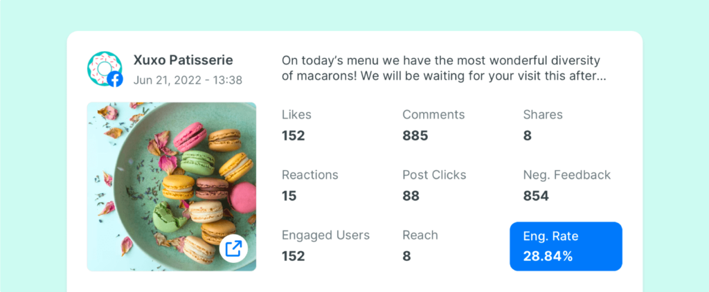Click the Comments value 885
This screenshot has height=292, width=709.
[415, 136]
